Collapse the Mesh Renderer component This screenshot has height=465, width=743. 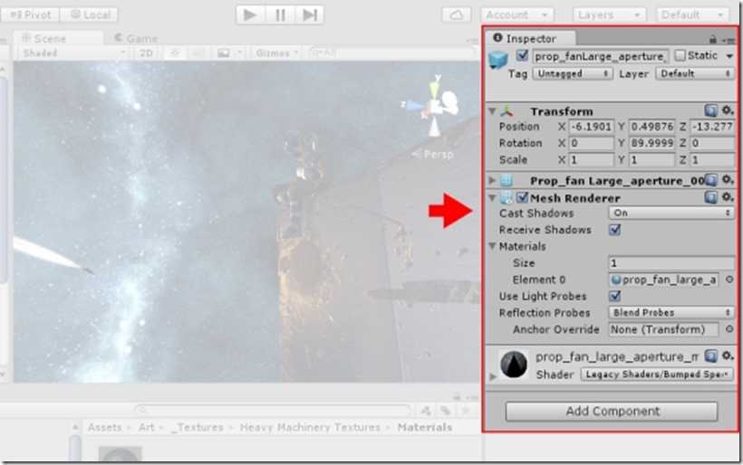click(492, 198)
